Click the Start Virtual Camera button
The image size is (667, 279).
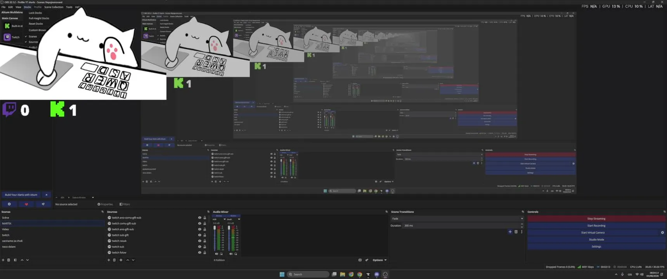click(x=593, y=232)
